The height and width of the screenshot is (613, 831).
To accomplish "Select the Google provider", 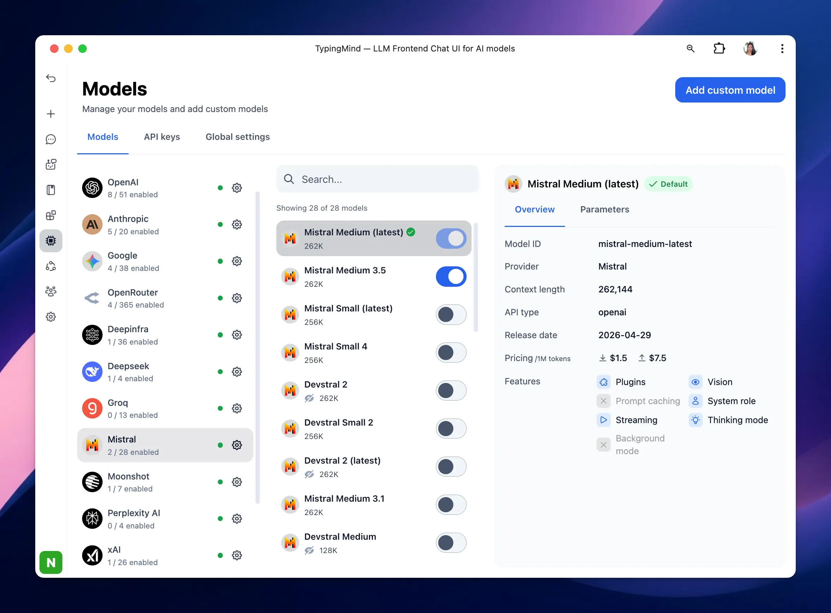I will point(165,261).
